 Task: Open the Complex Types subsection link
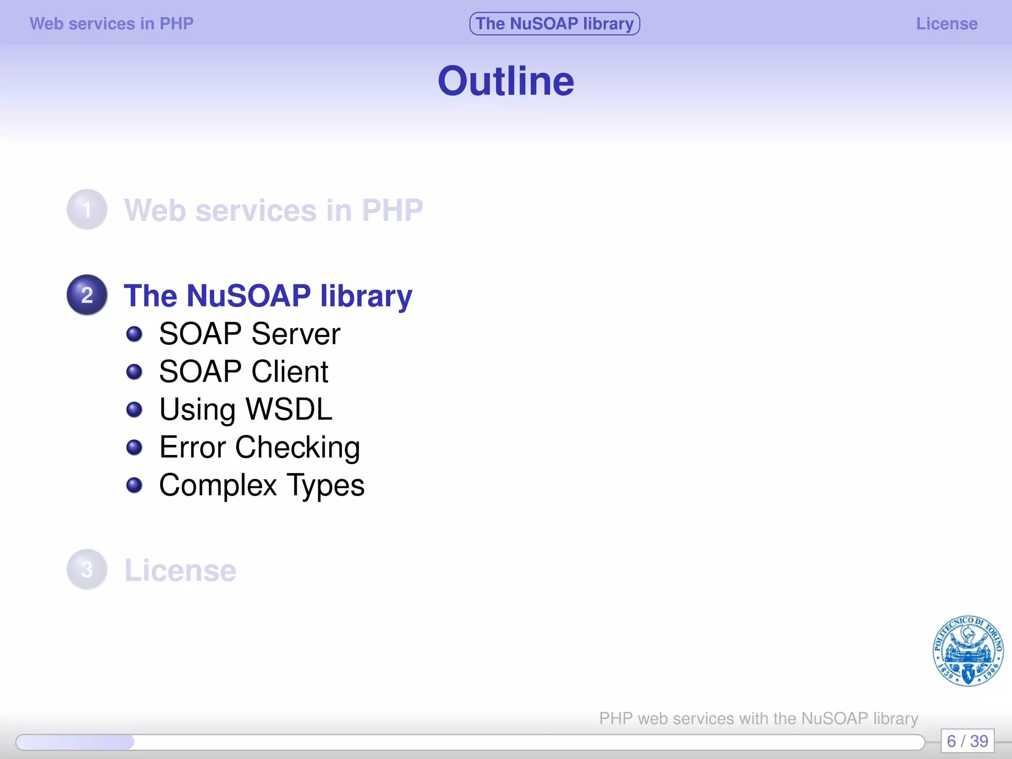click(x=261, y=485)
